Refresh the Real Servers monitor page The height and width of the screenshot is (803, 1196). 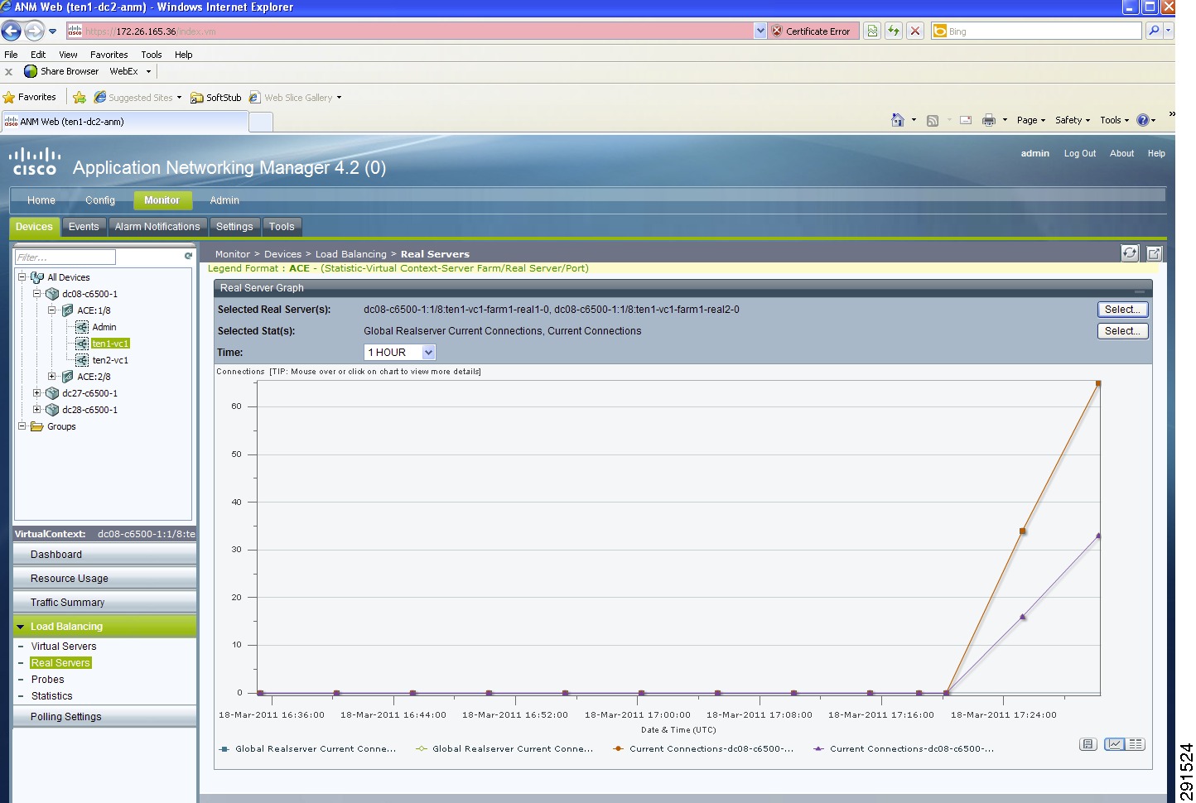tap(1130, 253)
